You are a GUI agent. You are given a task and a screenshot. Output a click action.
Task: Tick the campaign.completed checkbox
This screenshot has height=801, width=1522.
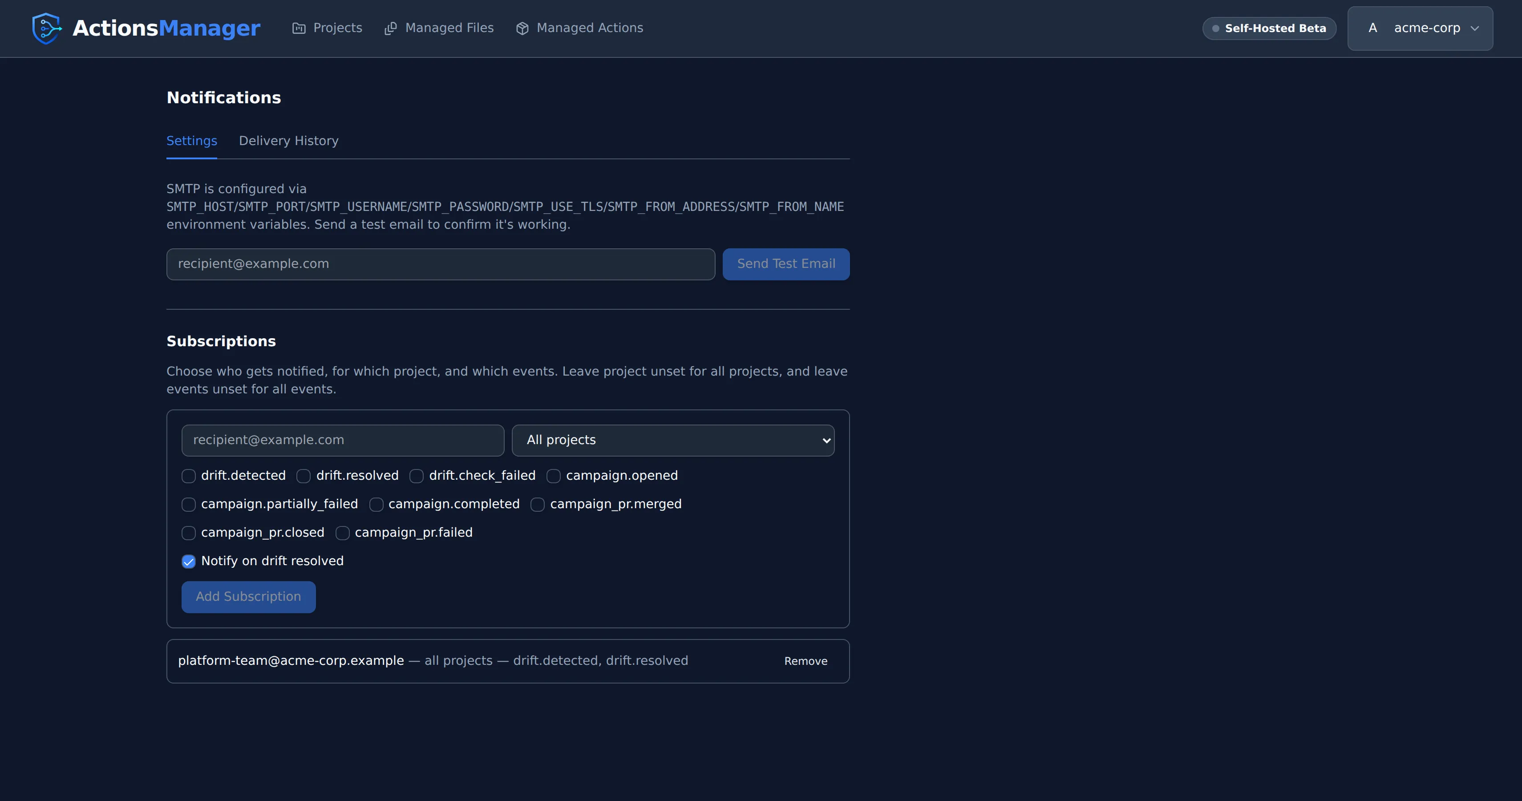376,505
